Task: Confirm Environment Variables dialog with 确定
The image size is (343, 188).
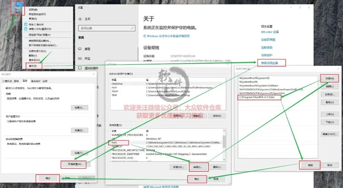Action: click(197, 179)
